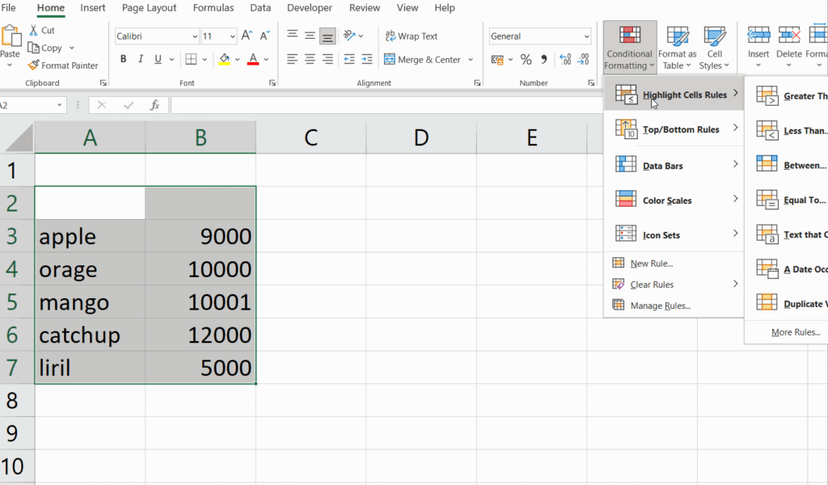Expand the General number format dropdown
Viewport: 828px width, 485px height.
coord(586,36)
